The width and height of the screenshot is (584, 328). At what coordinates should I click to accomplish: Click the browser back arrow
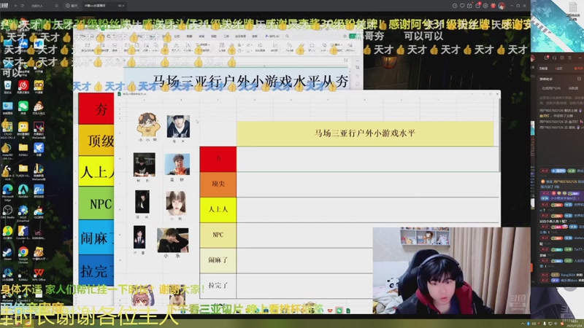(x=15, y=6)
